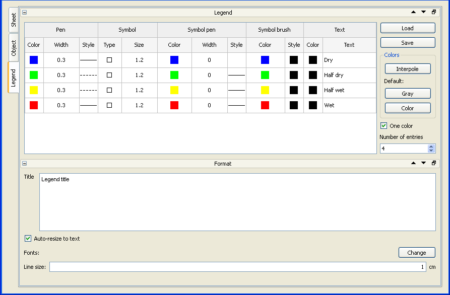Detach the Legend panel using float icon
Viewport: 450px width, 295px height.
[434, 12]
